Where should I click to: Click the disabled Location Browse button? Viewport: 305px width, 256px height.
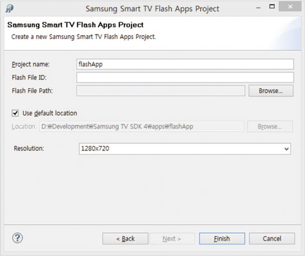point(270,127)
